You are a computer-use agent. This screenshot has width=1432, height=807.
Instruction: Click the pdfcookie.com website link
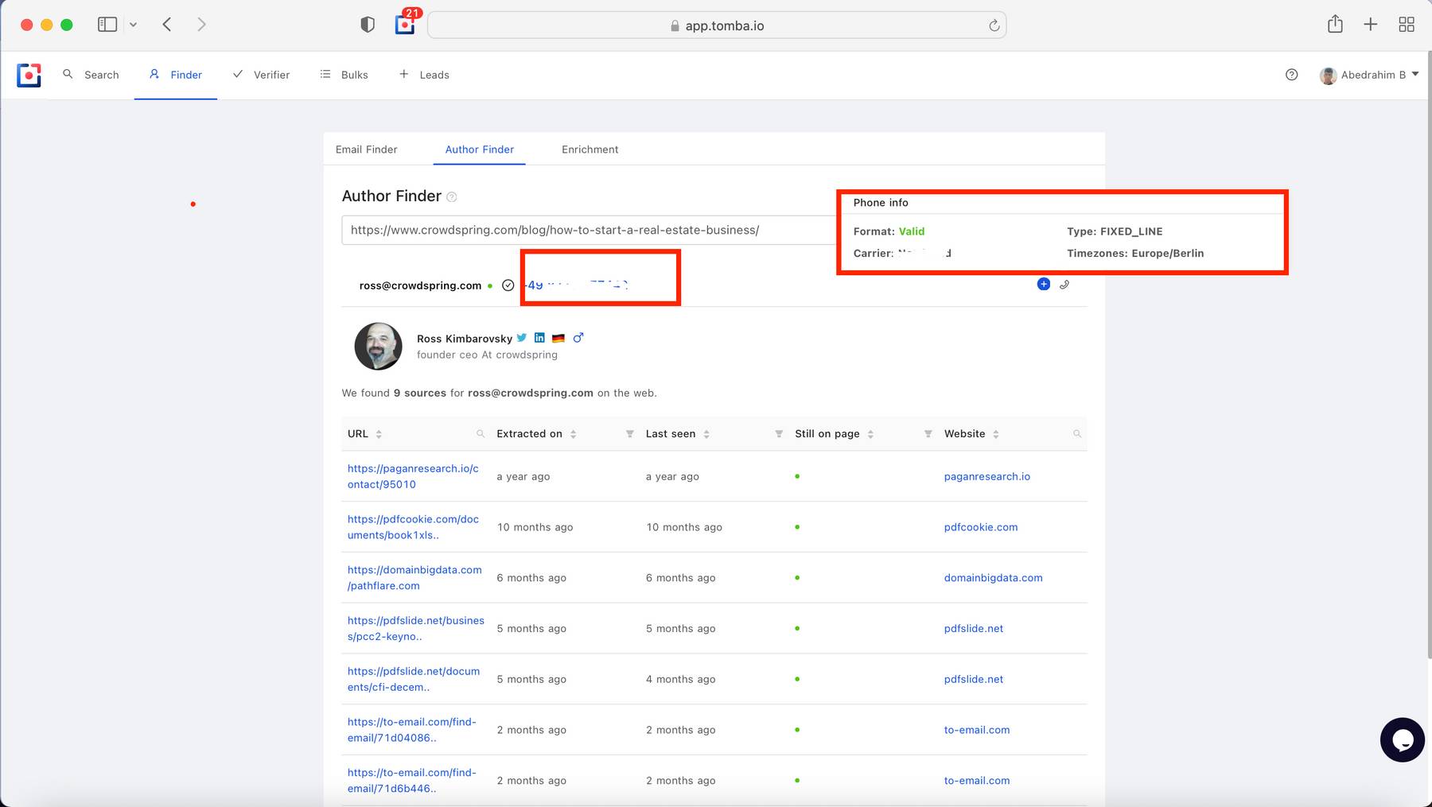(x=981, y=527)
